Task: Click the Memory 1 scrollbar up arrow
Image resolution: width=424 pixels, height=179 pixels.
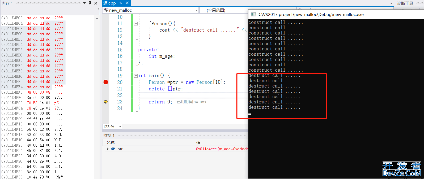Action: pos(97,18)
